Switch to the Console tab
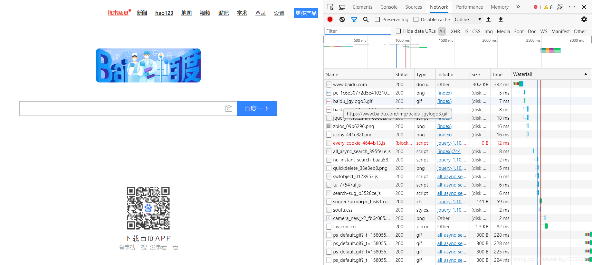Viewport: 592px width, 265px height. pos(389,7)
